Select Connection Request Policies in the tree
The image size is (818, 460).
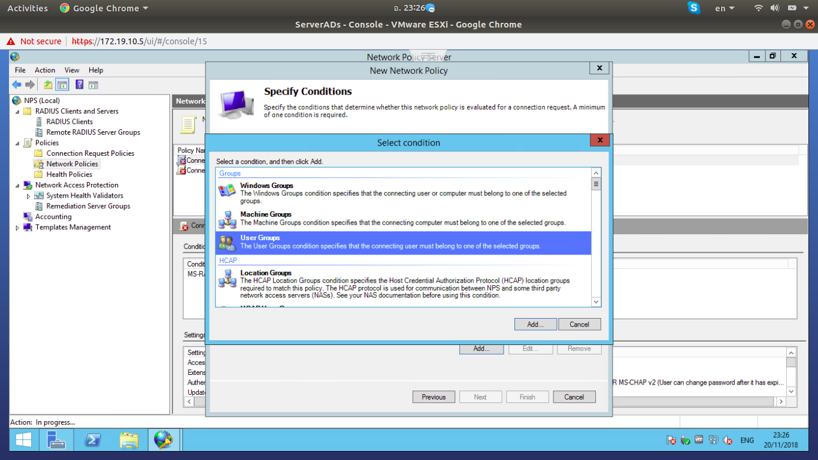tap(90, 153)
